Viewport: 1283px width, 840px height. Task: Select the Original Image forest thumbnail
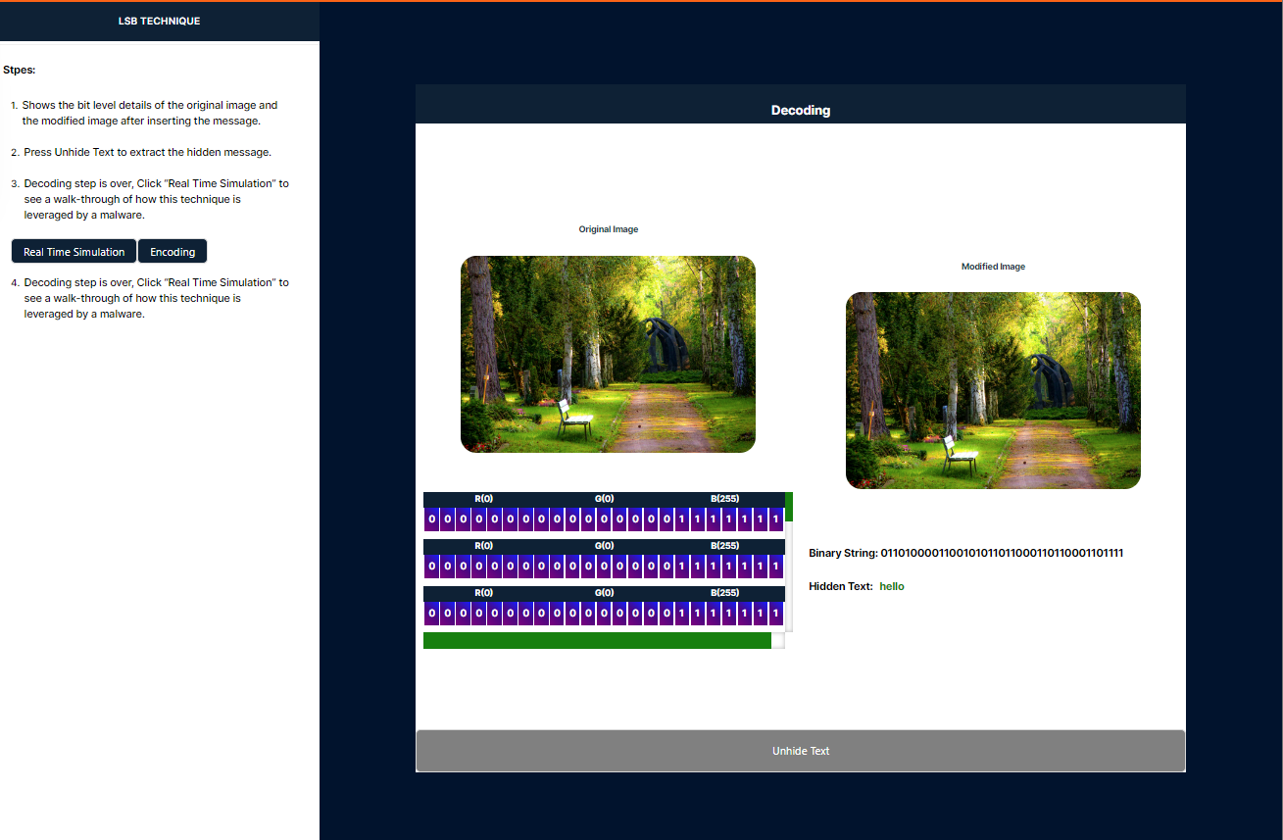click(x=608, y=354)
